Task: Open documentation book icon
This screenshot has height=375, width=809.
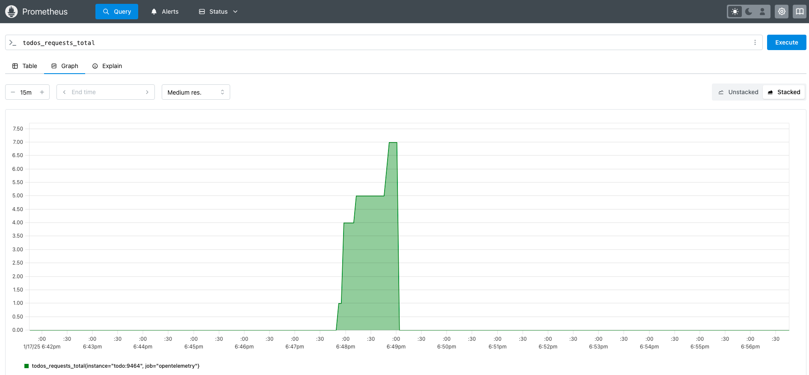Action: (x=799, y=12)
